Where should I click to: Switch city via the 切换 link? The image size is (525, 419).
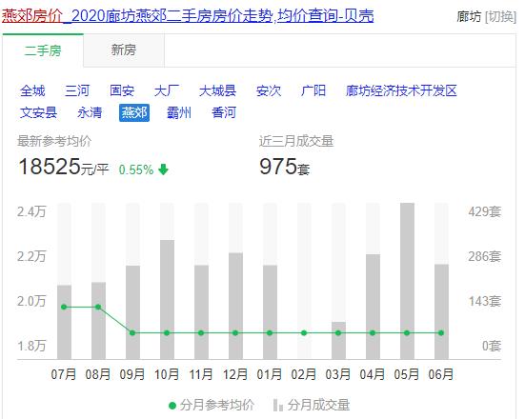tap(500, 16)
